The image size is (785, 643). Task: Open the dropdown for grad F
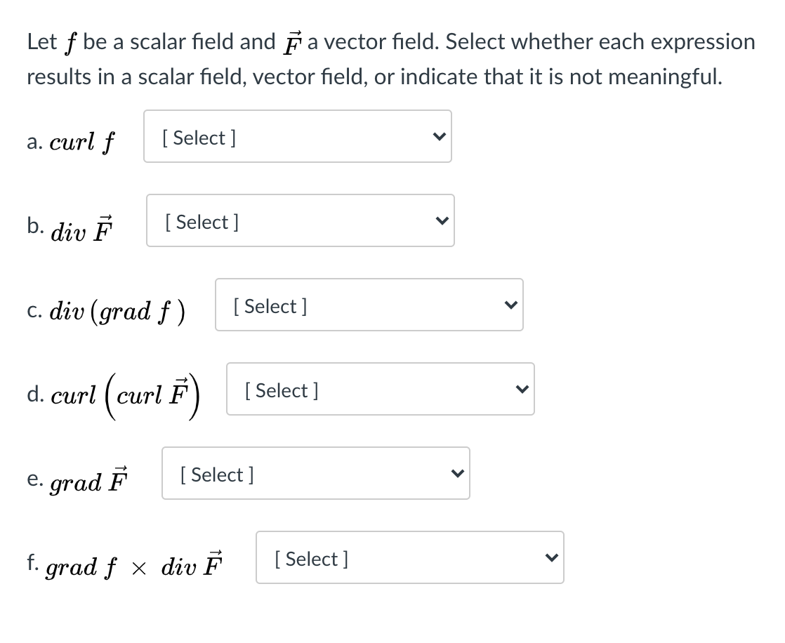[x=316, y=473]
